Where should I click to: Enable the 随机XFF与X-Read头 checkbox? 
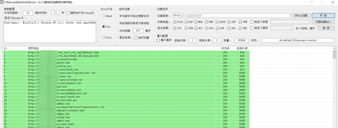68,13
